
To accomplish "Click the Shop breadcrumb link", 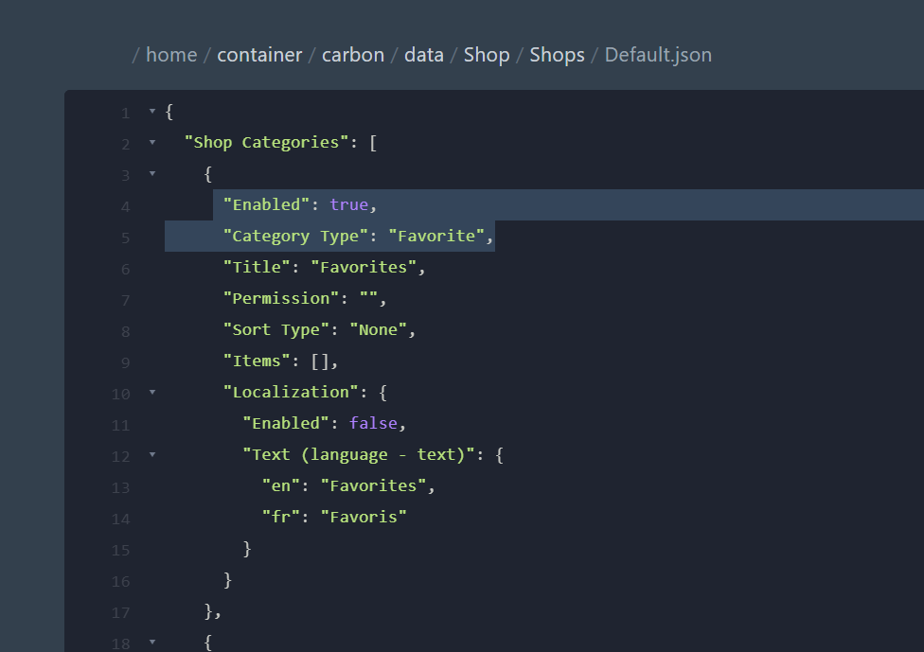I will 487,55.
